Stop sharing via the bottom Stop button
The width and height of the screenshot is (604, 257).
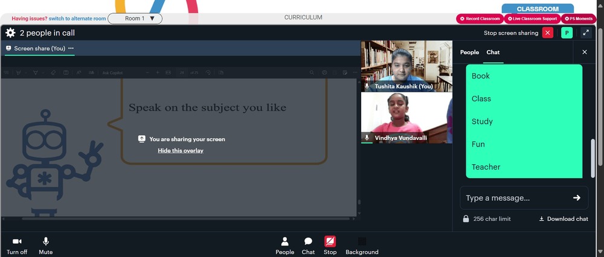330,246
